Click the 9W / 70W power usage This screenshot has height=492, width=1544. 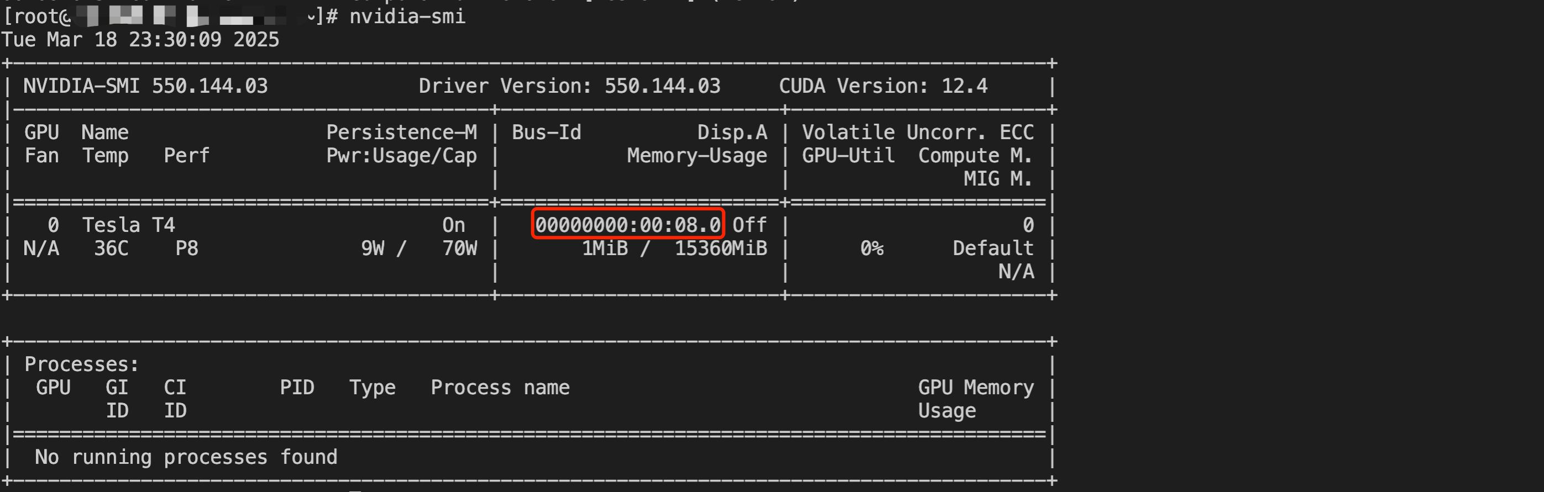click(419, 248)
